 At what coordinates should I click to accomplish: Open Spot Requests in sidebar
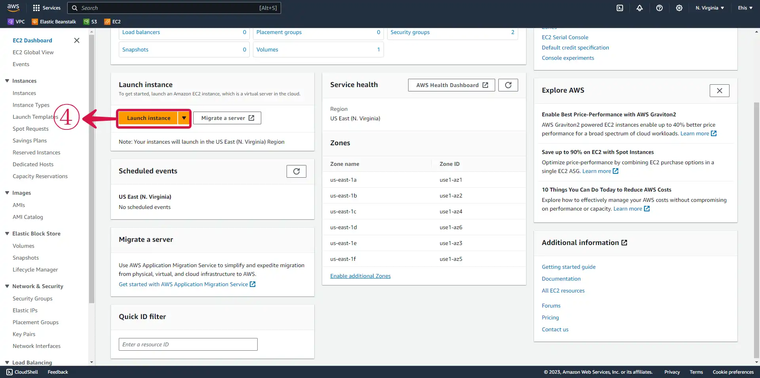tap(30, 129)
